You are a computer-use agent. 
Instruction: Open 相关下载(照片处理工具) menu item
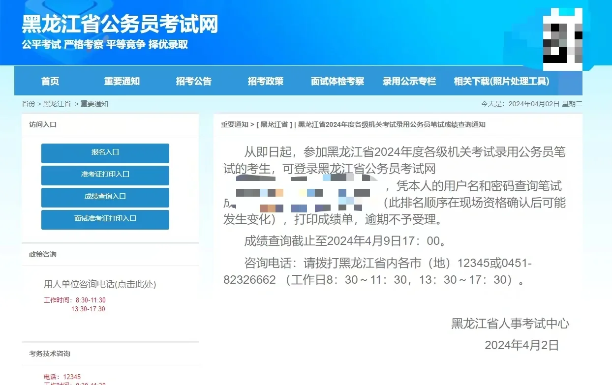tap(501, 81)
